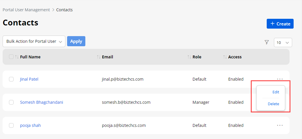302x139 pixels.
Task: Tick the checkbox beside pooja shah
Action: click(x=11, y=125)
